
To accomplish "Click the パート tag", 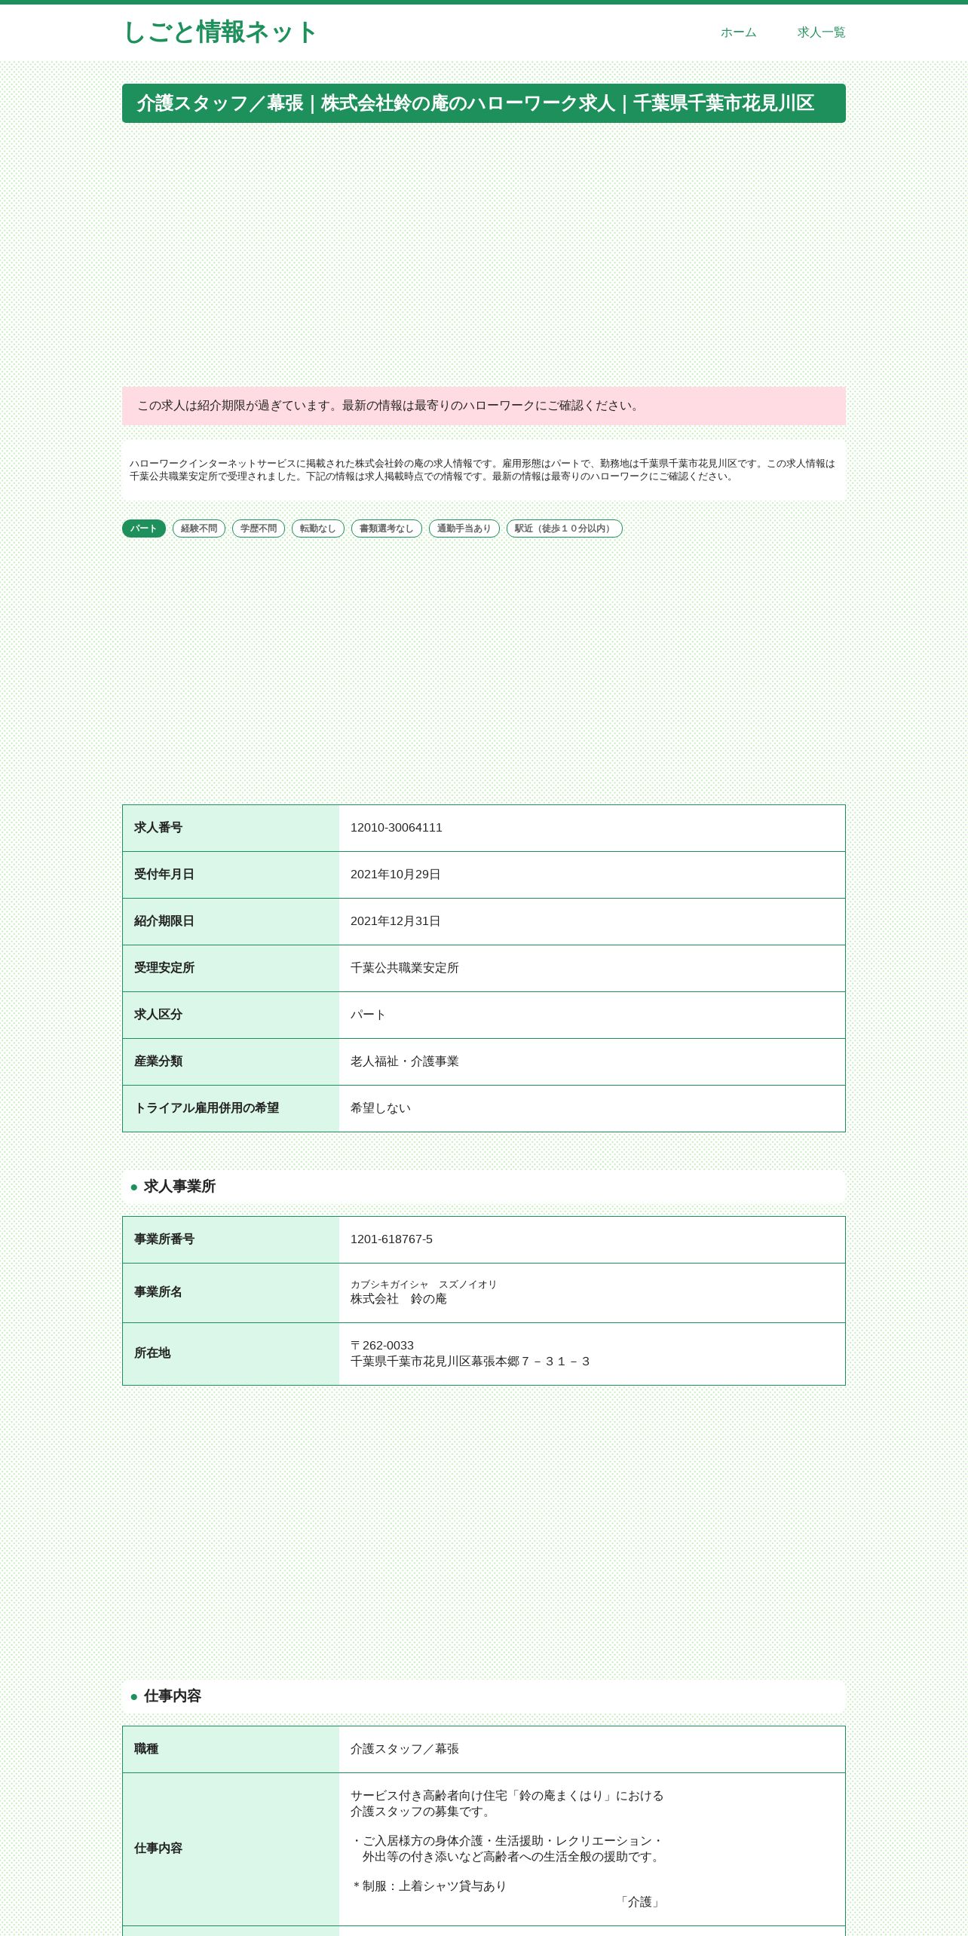I will click(x=144, y=528).
